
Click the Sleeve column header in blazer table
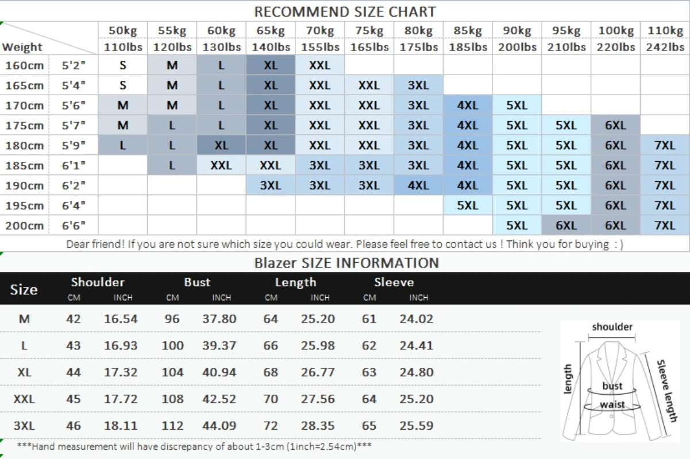(394, 282)
